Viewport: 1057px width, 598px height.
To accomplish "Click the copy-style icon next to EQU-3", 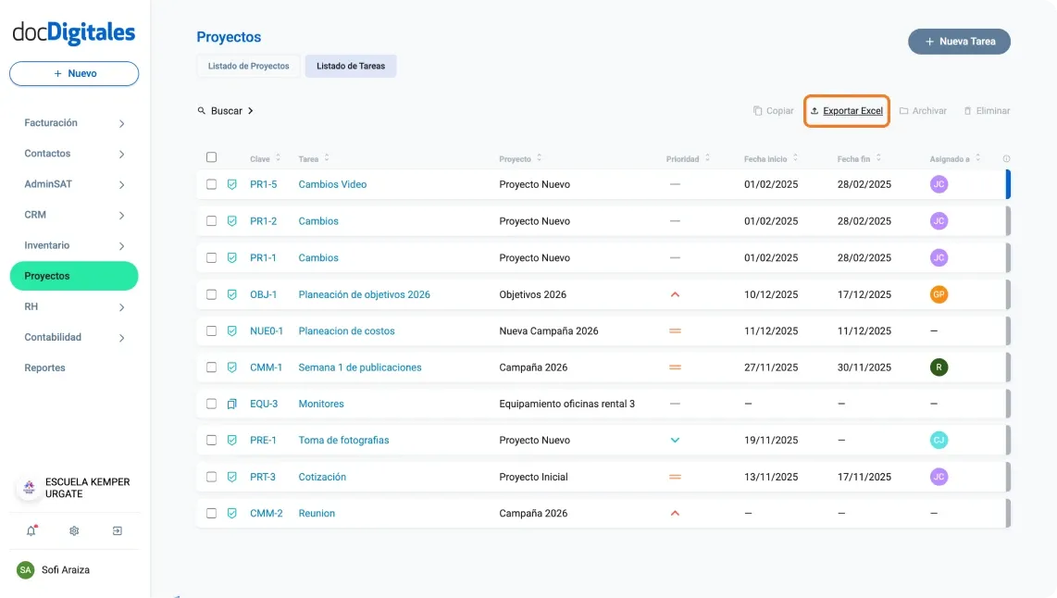I will (x=231, y=404).
